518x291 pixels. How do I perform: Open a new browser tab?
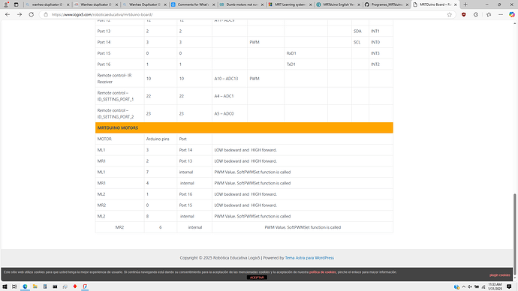click(465, 4)
